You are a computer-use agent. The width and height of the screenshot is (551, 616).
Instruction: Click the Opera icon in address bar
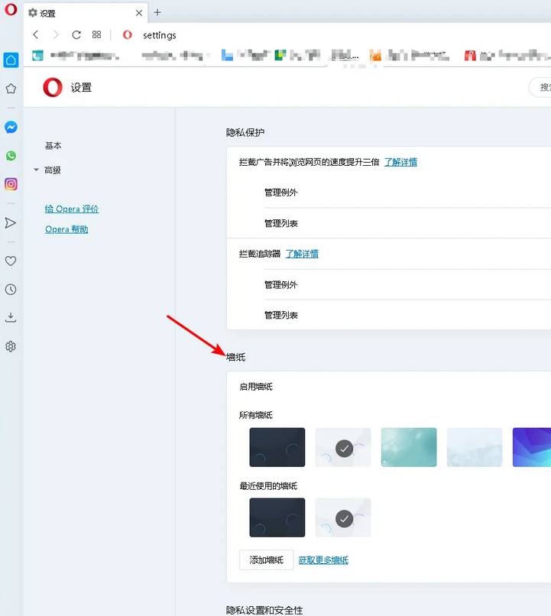coord(128,35)
